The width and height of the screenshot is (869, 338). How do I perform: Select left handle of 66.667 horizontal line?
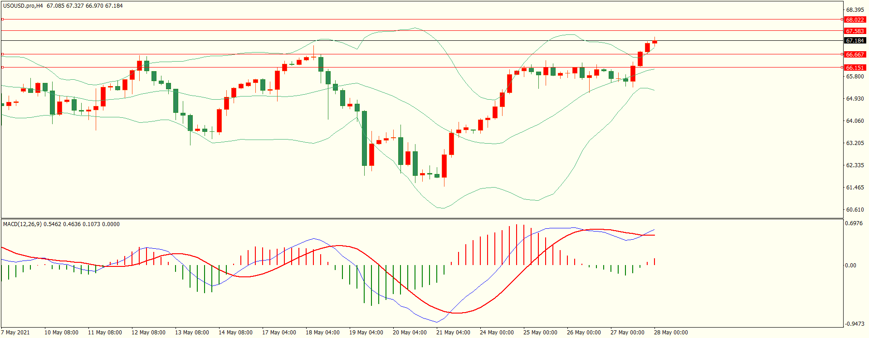point(3,54)
